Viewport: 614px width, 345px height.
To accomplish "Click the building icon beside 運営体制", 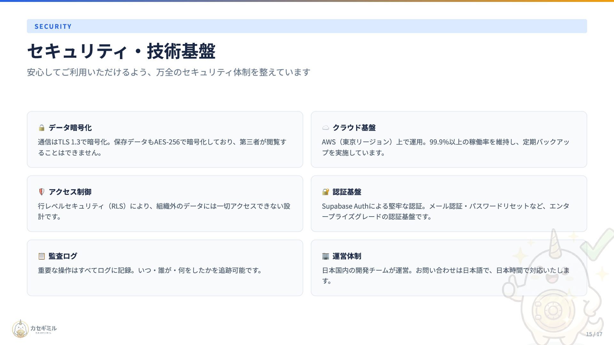I will [326, 256].
